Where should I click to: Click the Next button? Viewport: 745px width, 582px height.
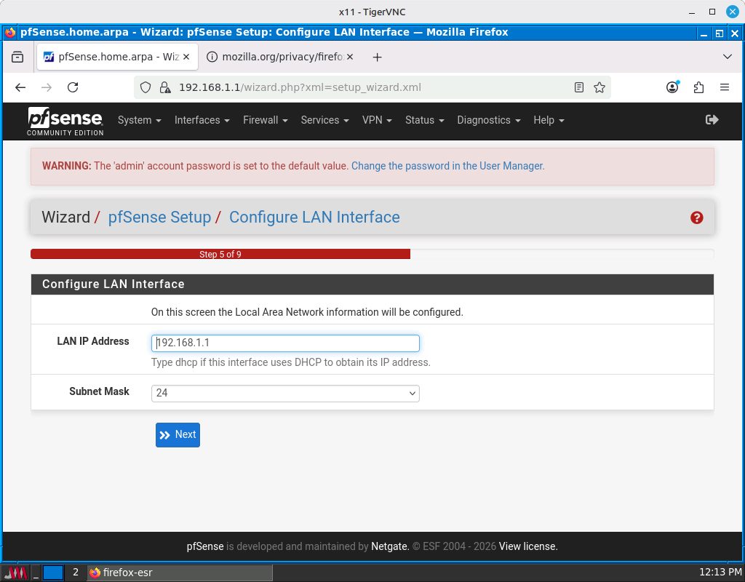click(x=178, y=435)
